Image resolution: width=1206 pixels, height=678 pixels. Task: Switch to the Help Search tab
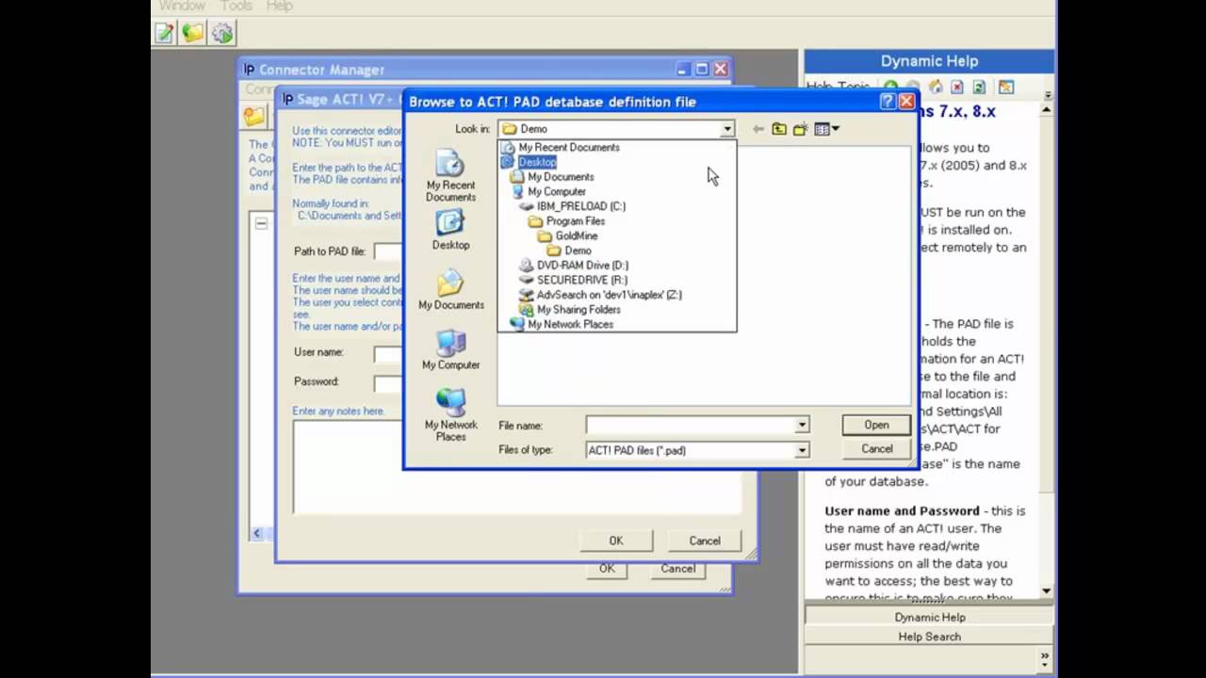[929, 637]
